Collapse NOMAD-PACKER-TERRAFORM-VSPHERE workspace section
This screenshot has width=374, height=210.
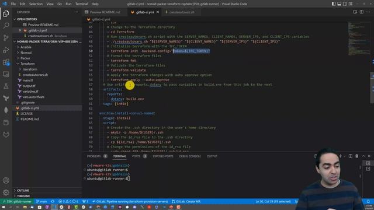point(47,41)
